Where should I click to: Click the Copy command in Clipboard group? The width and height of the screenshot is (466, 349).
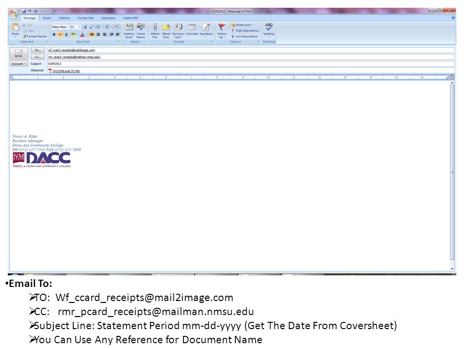(28, 31)
